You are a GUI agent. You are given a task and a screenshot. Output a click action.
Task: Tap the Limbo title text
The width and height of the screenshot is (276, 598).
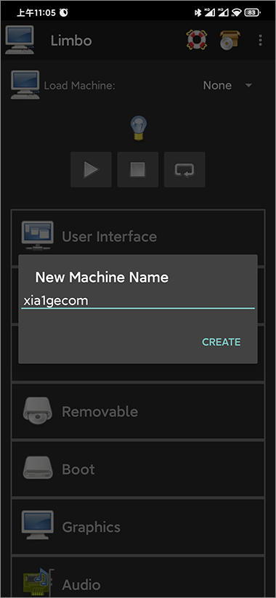[x=71, y=41]
